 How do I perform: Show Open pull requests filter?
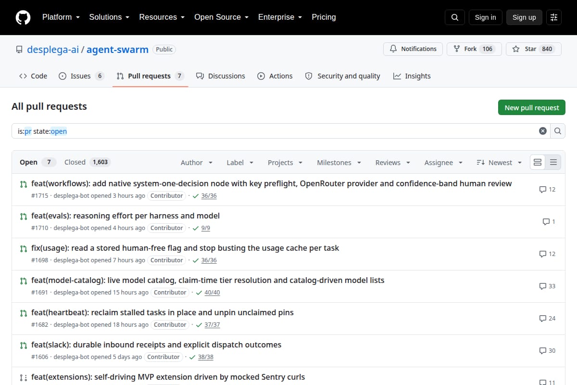[38, 163]
